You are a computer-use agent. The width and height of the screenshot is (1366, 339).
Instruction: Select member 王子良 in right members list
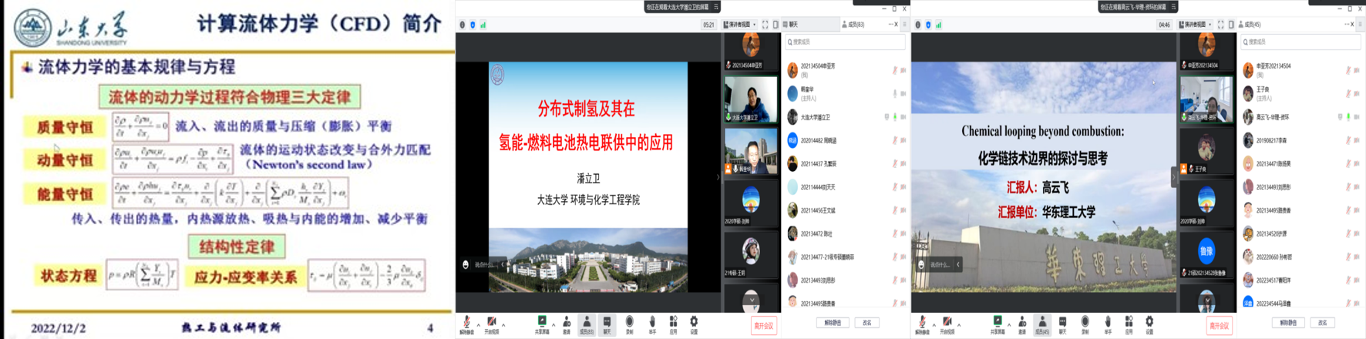click(x=1300, y=93)
